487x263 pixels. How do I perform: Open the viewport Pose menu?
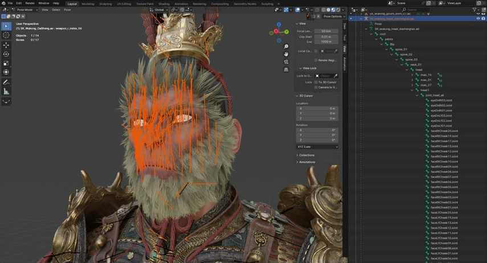click(x=67, y=10)
